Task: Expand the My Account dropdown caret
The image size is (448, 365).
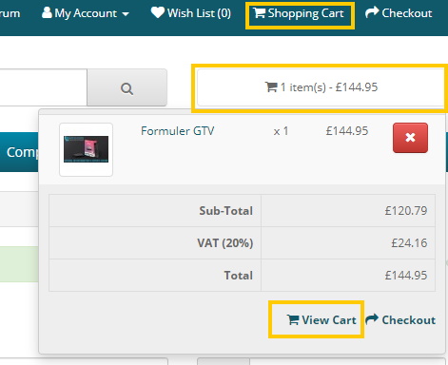Action: pyautogui.click(x=126, y=14)
